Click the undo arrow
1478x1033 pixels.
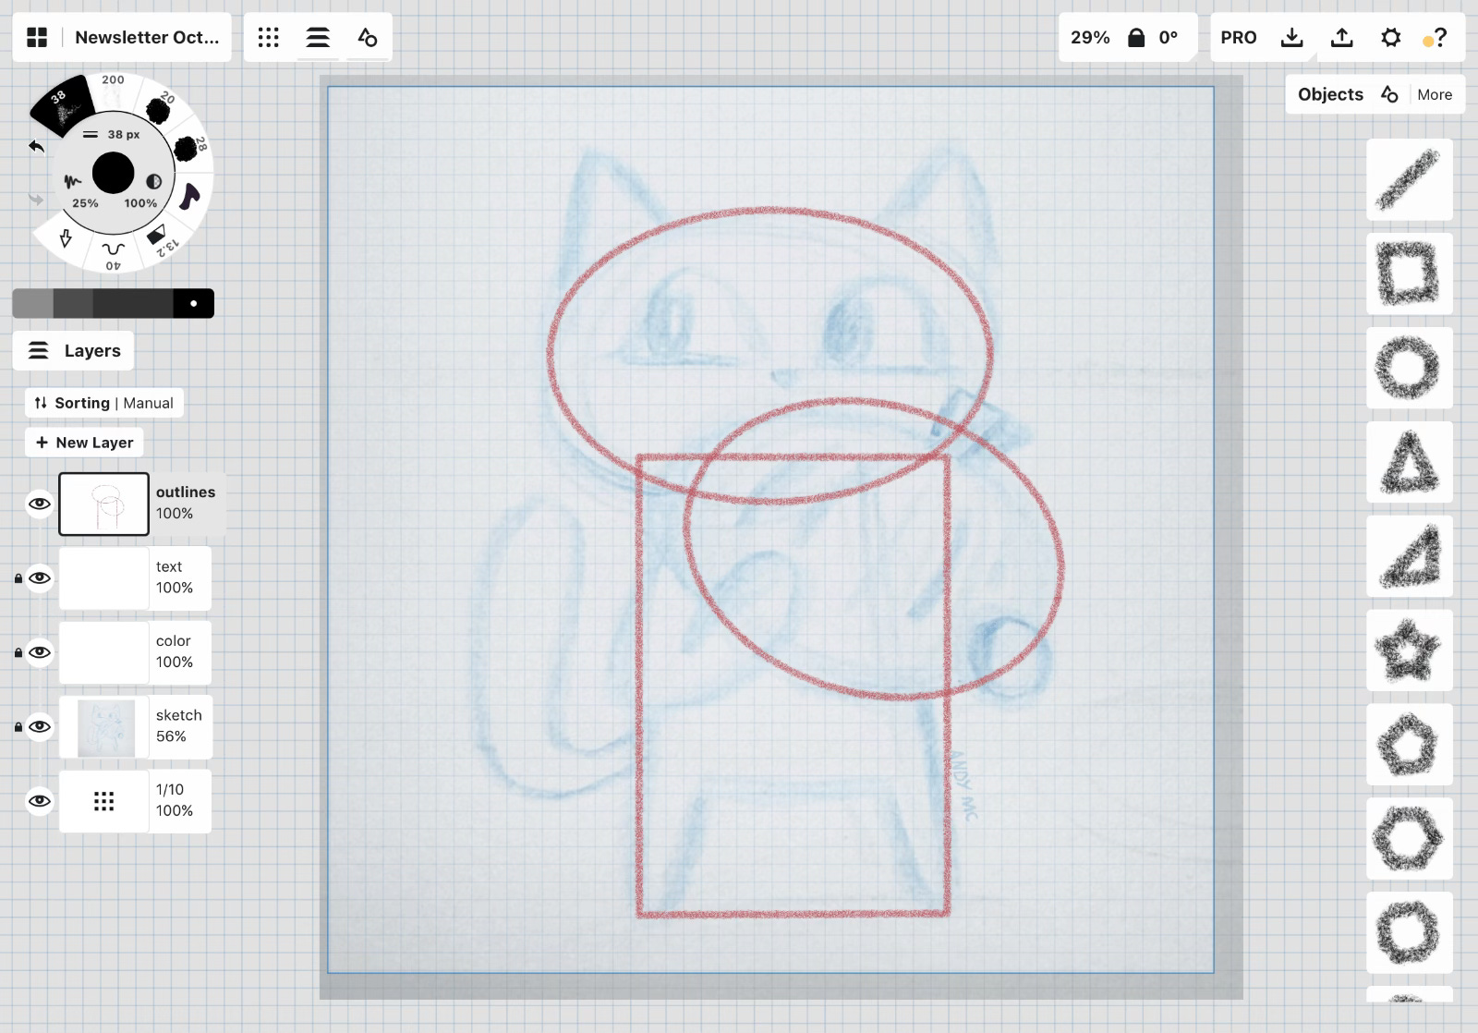pos(36,146)
